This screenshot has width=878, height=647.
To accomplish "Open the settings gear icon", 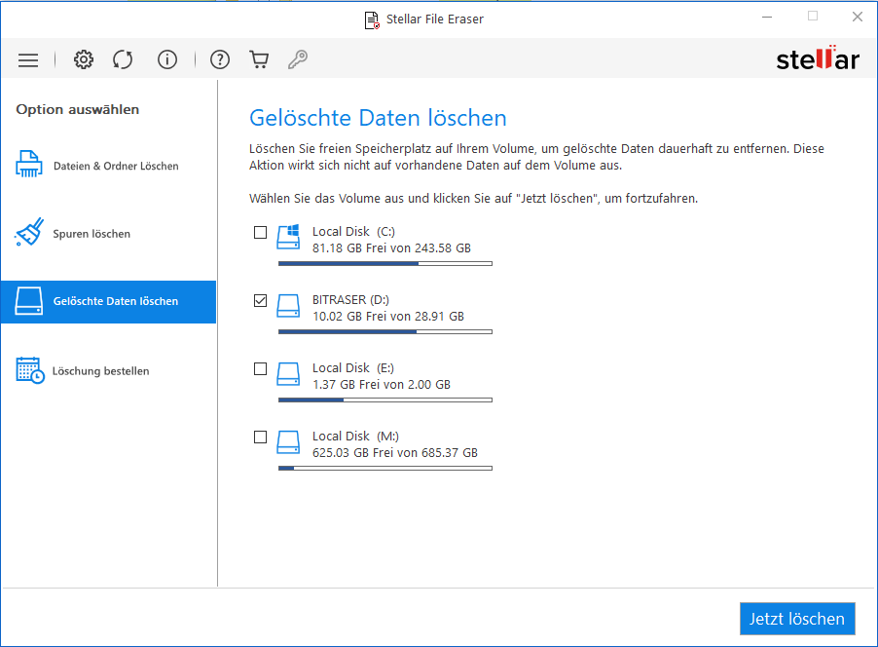I will click(84, 59).
